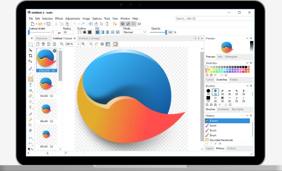Image resolution: width=282 pixels, height=171 pixels.
Task: Collapse the Preview panel chevron
Action: [247, 38]
